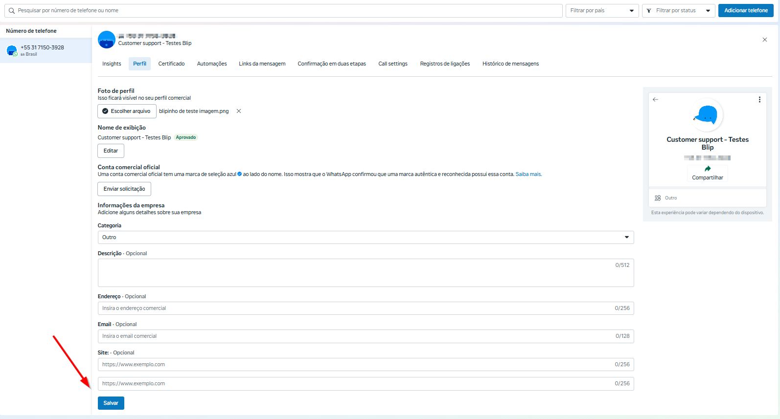The image size is (780, 419).
Task: Click the preview card profile picture
Action: (707, 115)
